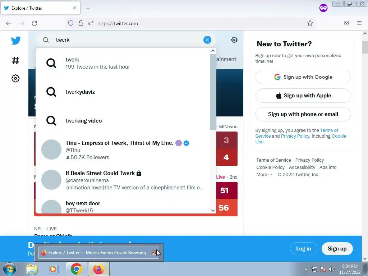The width and height of the screenshot is (368, 276).
Task: Bookmark this page with the star icon
Action: (x=310, y=23)
